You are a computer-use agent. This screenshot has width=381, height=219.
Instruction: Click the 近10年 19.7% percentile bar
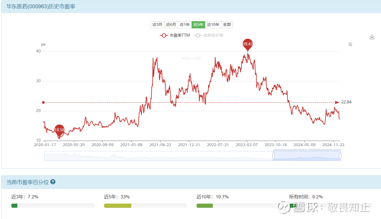pyautogui.click(x=238, y=206)
